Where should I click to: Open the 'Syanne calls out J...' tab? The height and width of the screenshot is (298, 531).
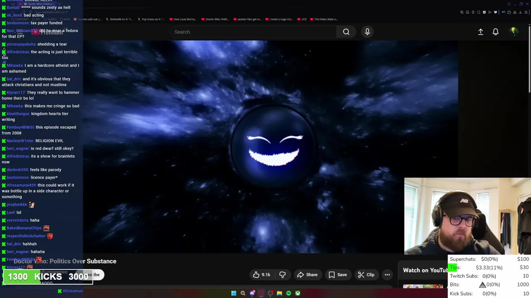pyautogui.click(x=87, y=19)
